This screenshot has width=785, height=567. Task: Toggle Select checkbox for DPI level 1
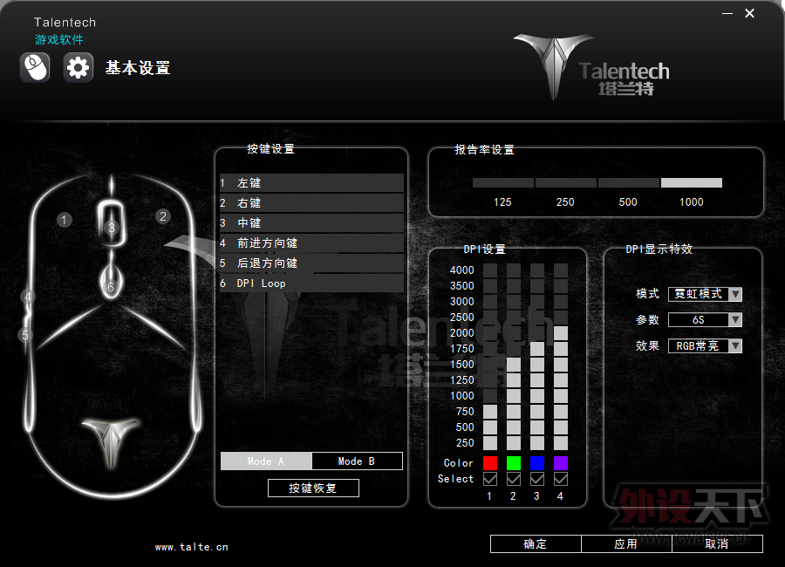click(x=490, y=479)
